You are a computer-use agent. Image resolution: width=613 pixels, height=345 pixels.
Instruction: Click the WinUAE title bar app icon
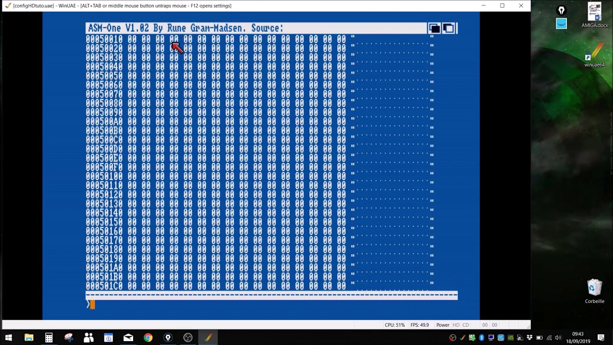[7, 6]
